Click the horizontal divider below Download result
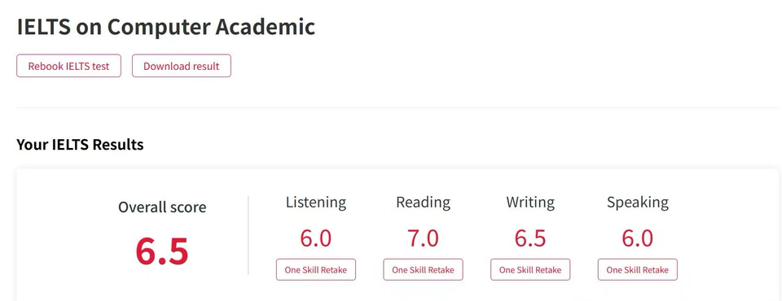Image resolution: width=782 pixels, height=301 pixels. (x=397, y=107)
